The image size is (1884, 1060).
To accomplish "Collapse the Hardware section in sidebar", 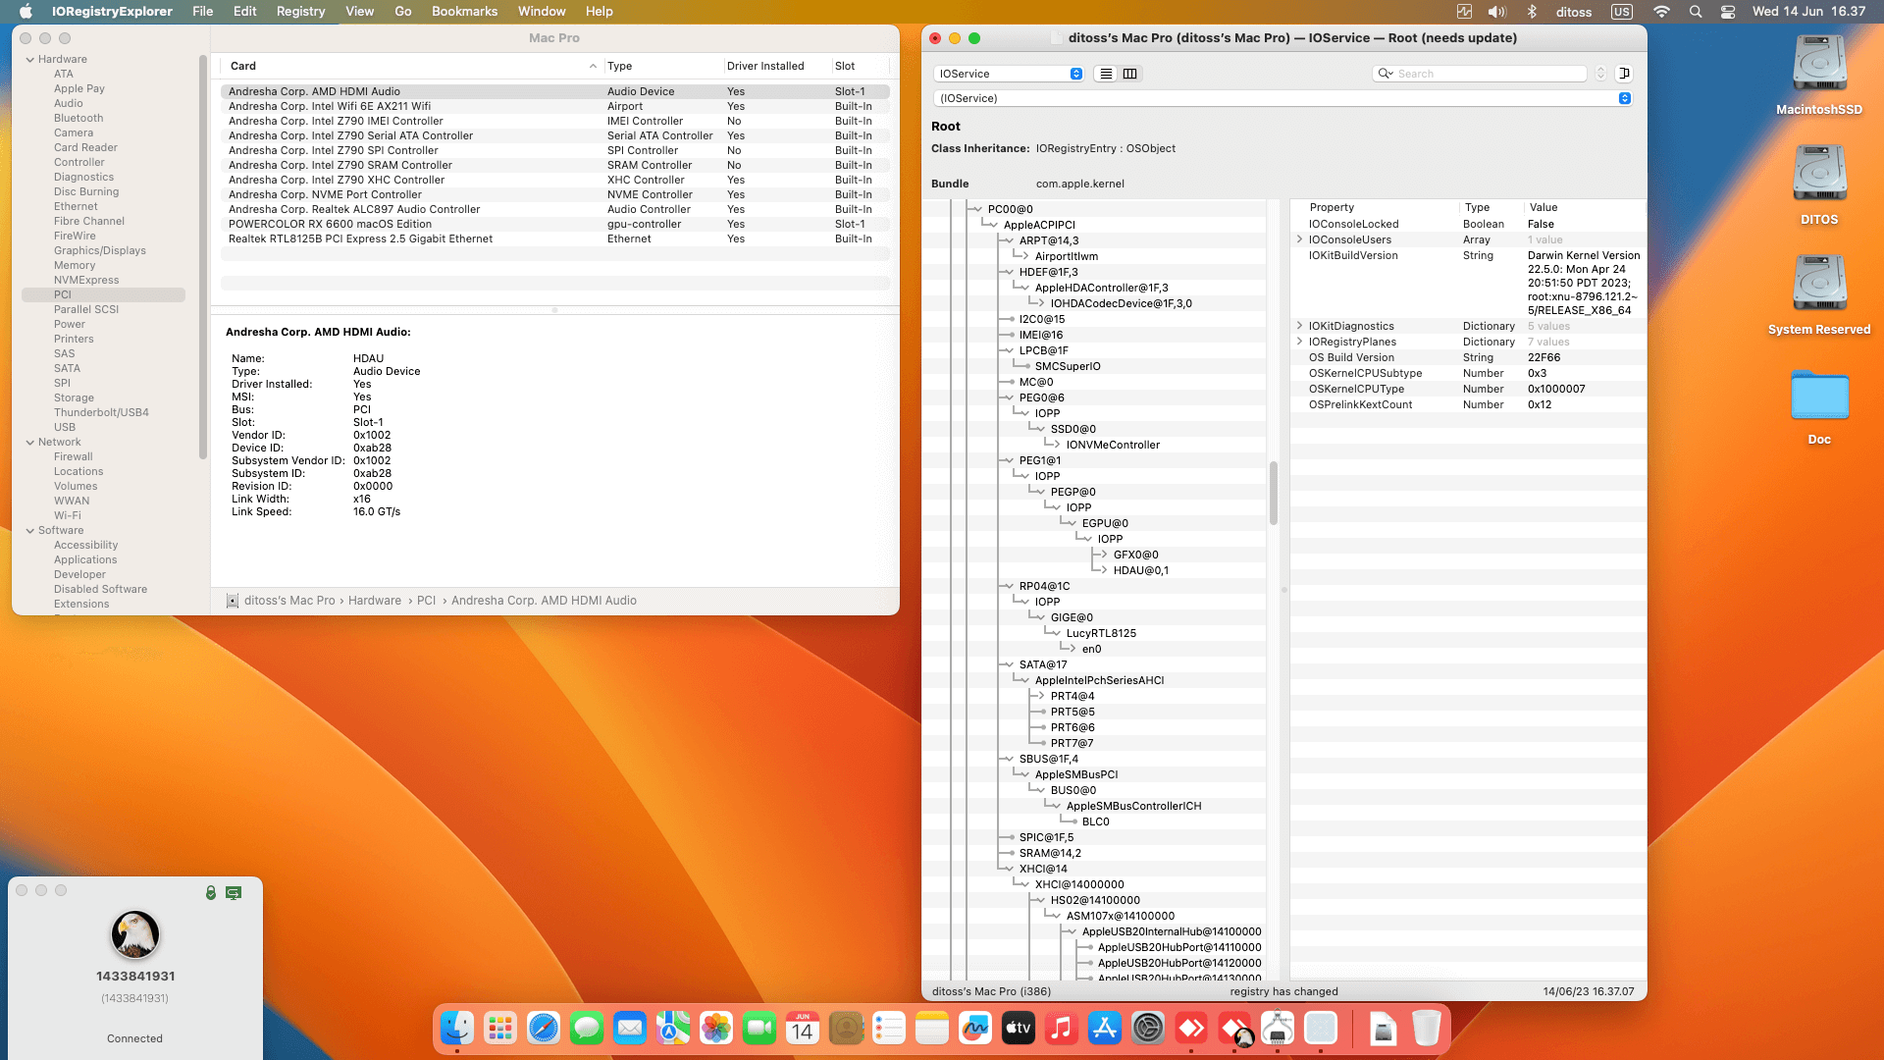I will (x=30, y=59).
